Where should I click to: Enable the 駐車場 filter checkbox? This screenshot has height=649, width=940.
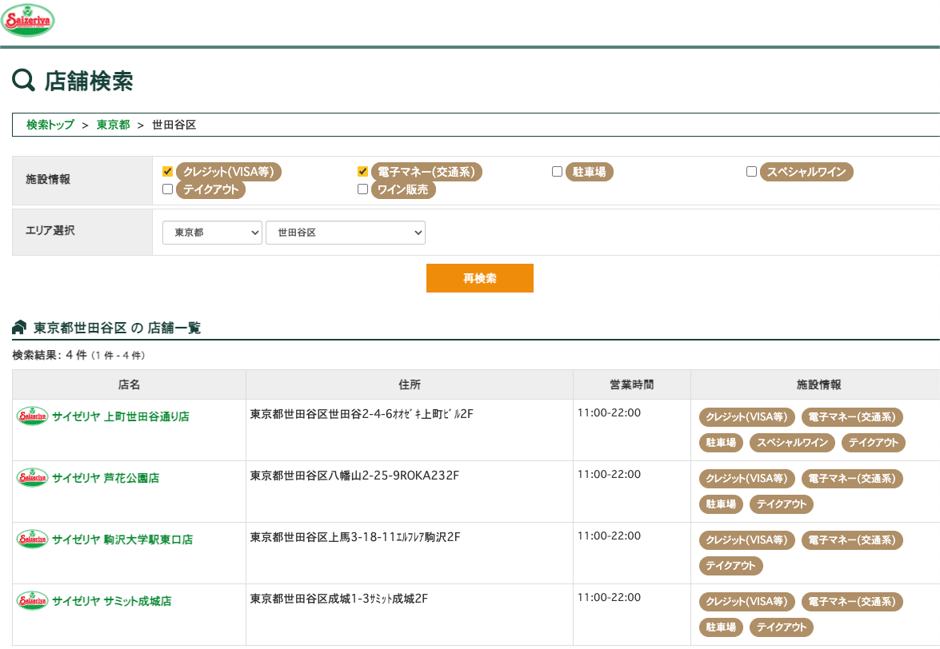pos(557,171)
